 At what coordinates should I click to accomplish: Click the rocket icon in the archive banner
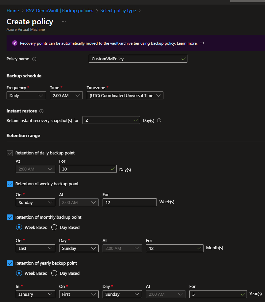coord(14,43)
